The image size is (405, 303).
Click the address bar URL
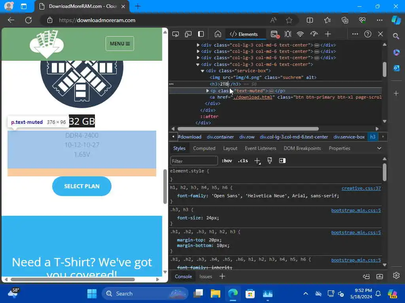(x=97, y=21)
